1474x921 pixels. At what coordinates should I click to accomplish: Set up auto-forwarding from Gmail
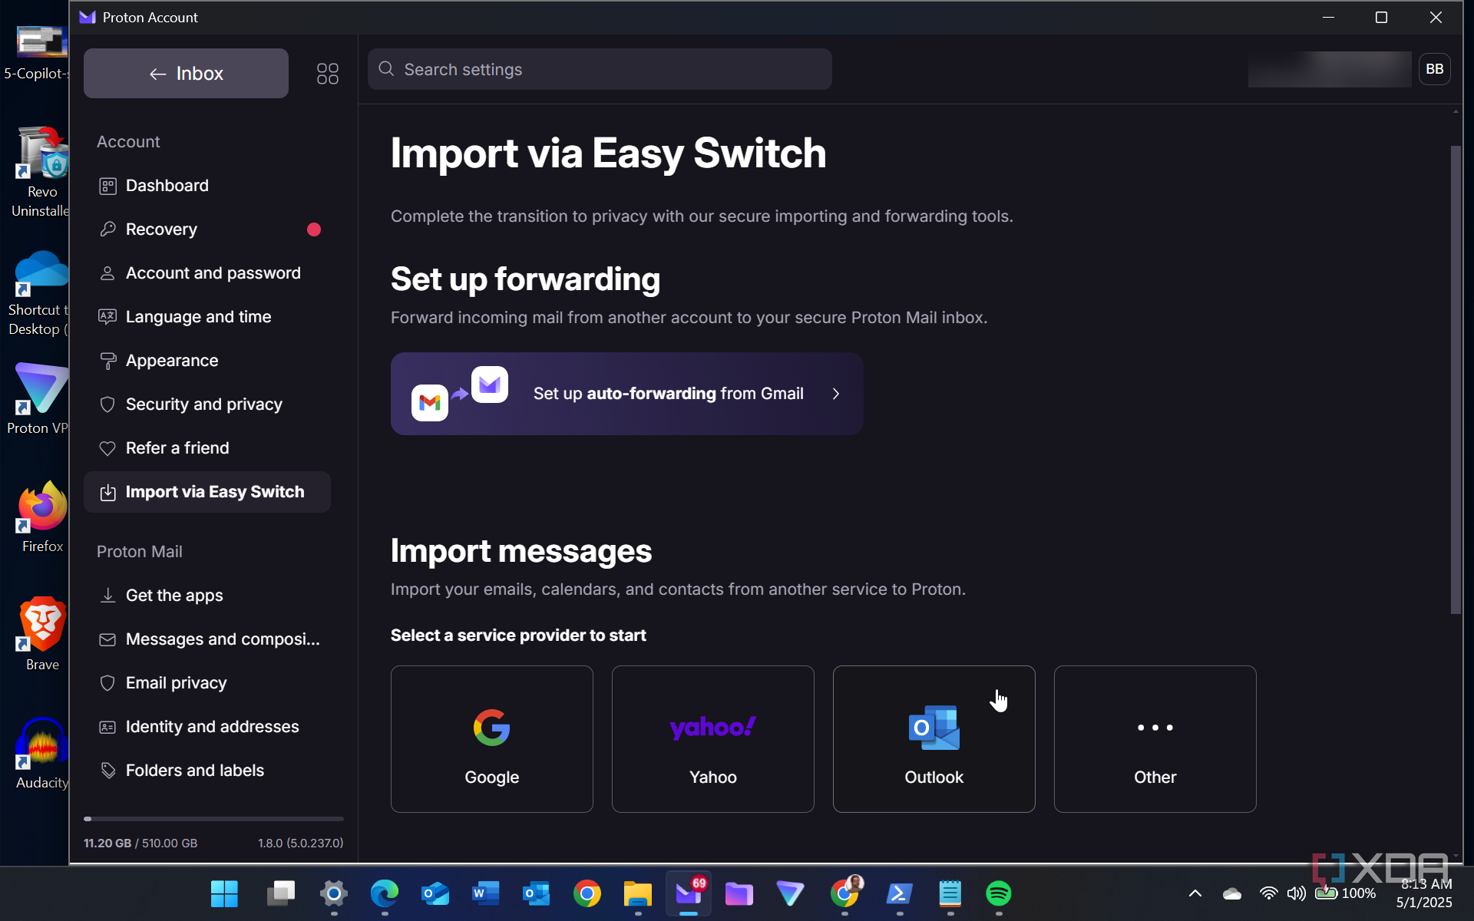click(626, 394)
